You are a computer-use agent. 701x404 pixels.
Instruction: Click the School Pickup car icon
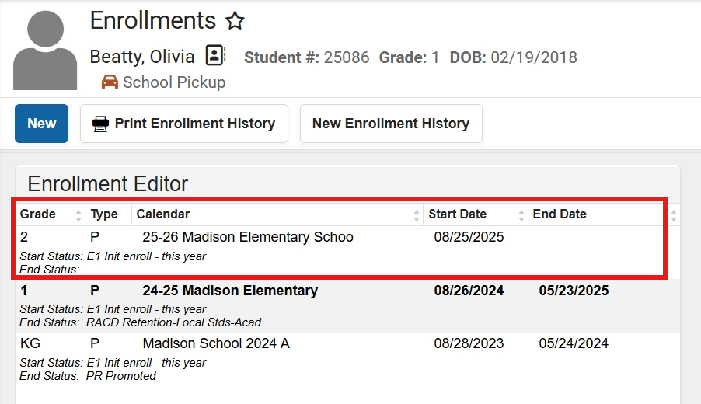click(110, 82)
